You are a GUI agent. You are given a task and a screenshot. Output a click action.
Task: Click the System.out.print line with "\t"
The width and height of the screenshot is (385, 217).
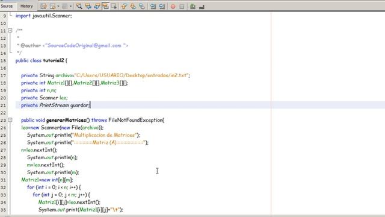[81, 210]
